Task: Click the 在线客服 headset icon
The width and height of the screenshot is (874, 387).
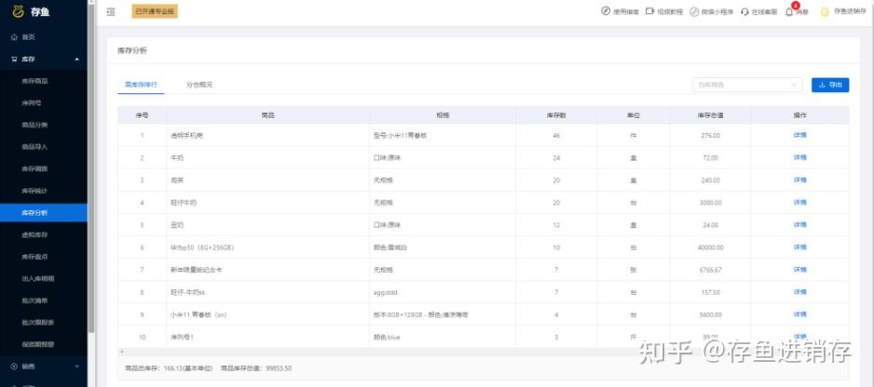Action: coord(744,11)
